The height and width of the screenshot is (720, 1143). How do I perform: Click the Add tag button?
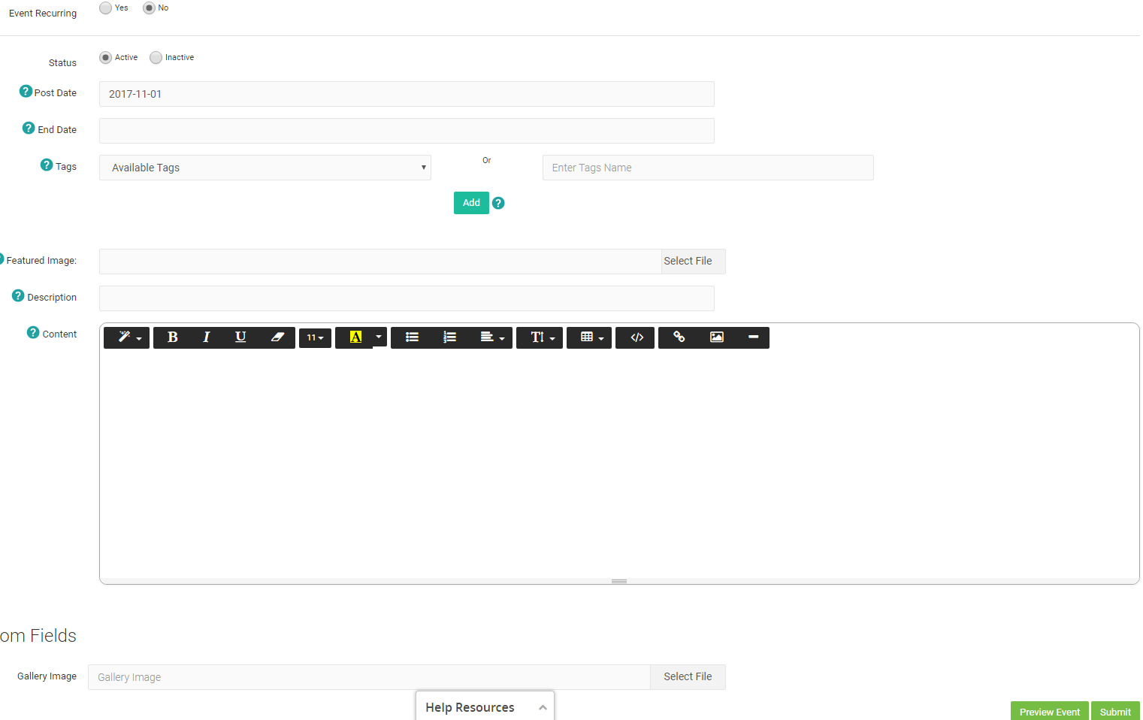pos(471,203)
